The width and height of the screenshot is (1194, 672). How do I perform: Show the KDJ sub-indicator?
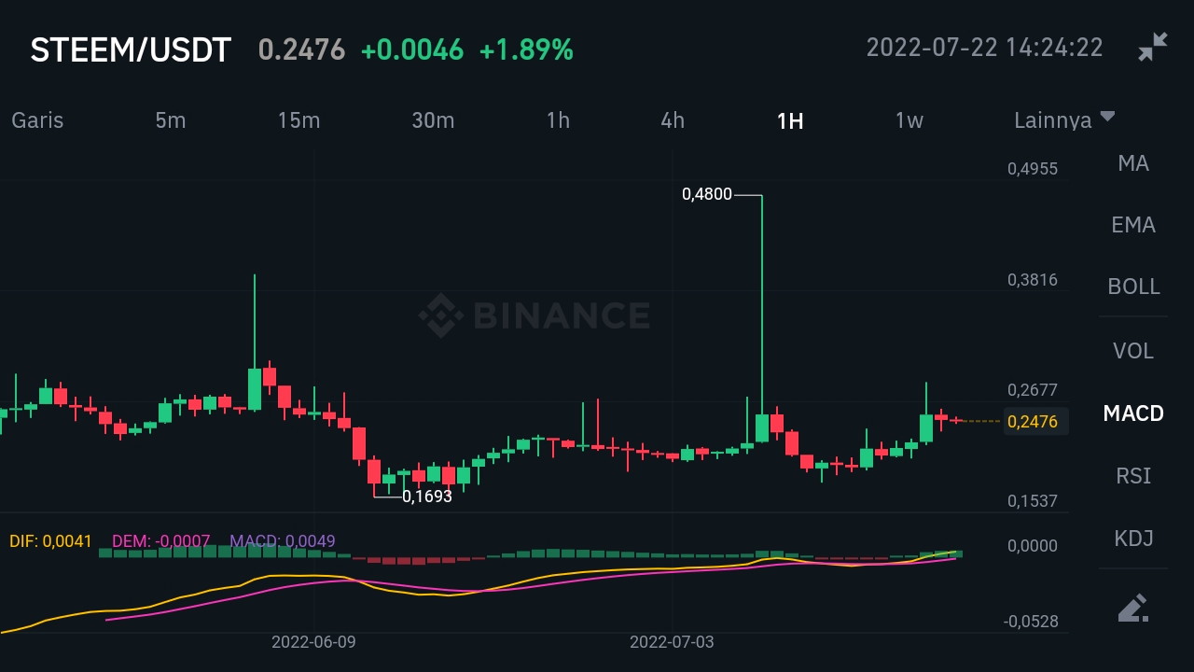click(x=1133, y=539)
